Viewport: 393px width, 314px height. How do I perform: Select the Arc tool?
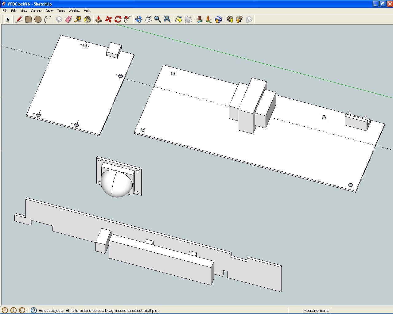point(48,20)
